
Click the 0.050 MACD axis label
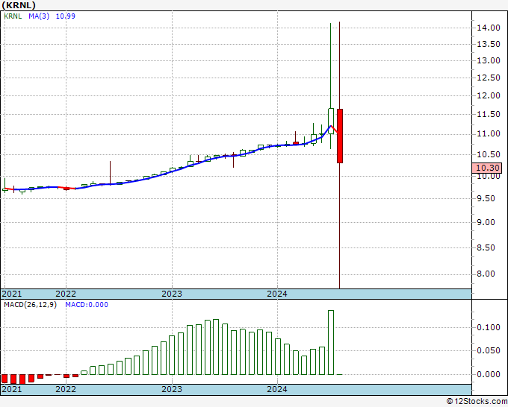pos(489,351)
